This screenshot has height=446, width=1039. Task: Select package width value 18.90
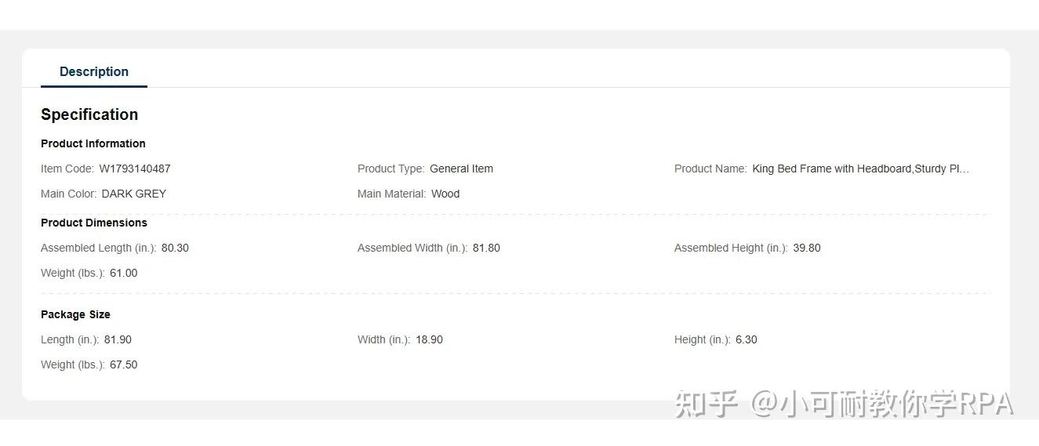coord(429,339)
